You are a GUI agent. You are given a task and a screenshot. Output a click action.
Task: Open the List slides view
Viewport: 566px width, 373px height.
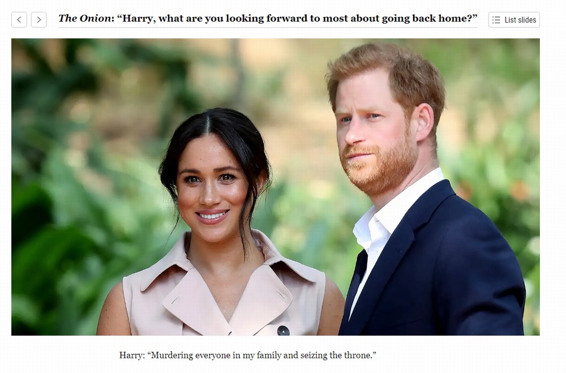(514, 20)
